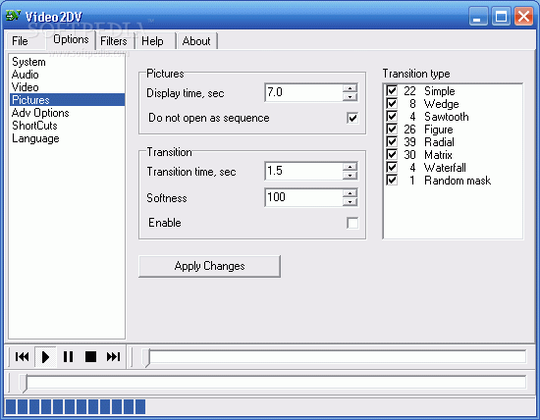
Task: Decrease Softness with down arrow
Action: click(x=350, y=202)
